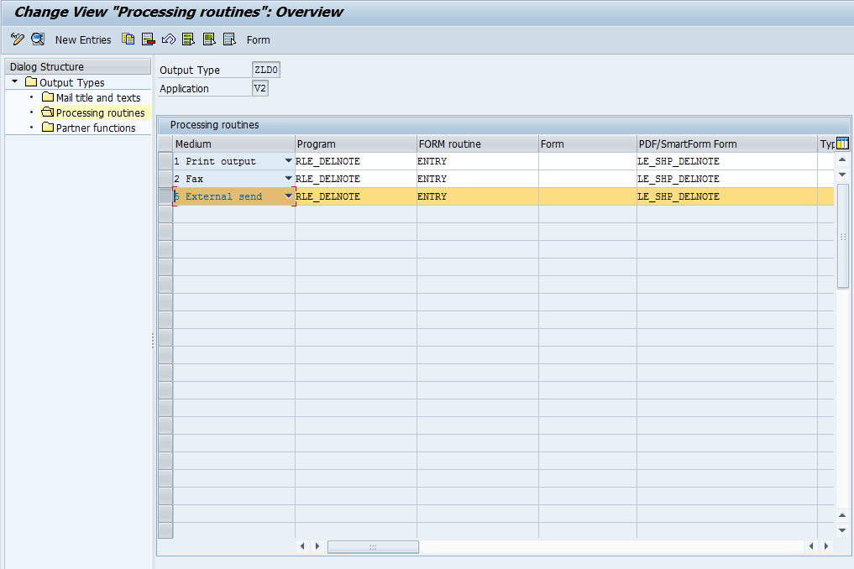
Task: Click the open folder icon for Processing routines
Action: pyautogui.click(x=48, y=112)
